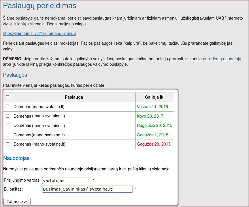This screenshot has width=249, height=207.
Task: Click the domain name in the Kovo 28, 2017 row
Action: (x=39, y=116)
